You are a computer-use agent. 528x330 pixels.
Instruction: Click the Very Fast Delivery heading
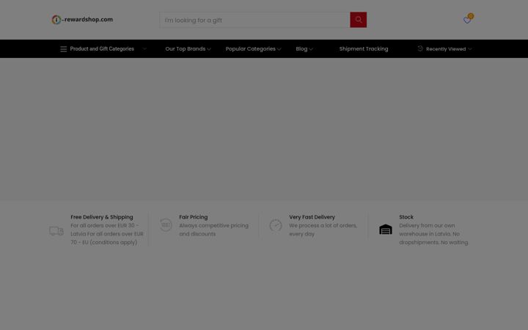point(312,217)
